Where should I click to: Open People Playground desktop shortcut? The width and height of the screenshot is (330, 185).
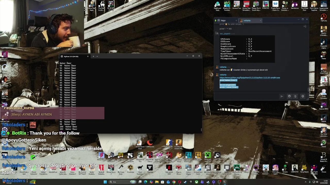[x=227, y=169]
